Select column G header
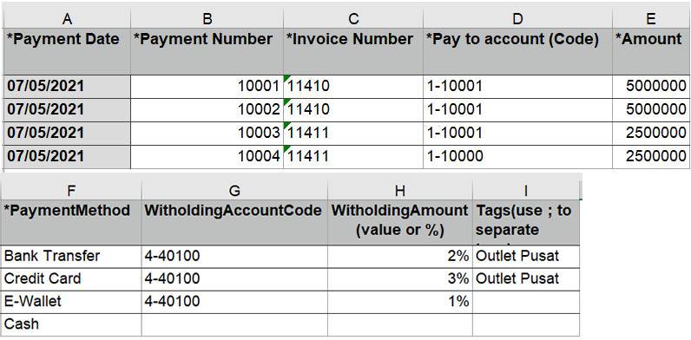This screenshot has height=340, width=691. 235,190
